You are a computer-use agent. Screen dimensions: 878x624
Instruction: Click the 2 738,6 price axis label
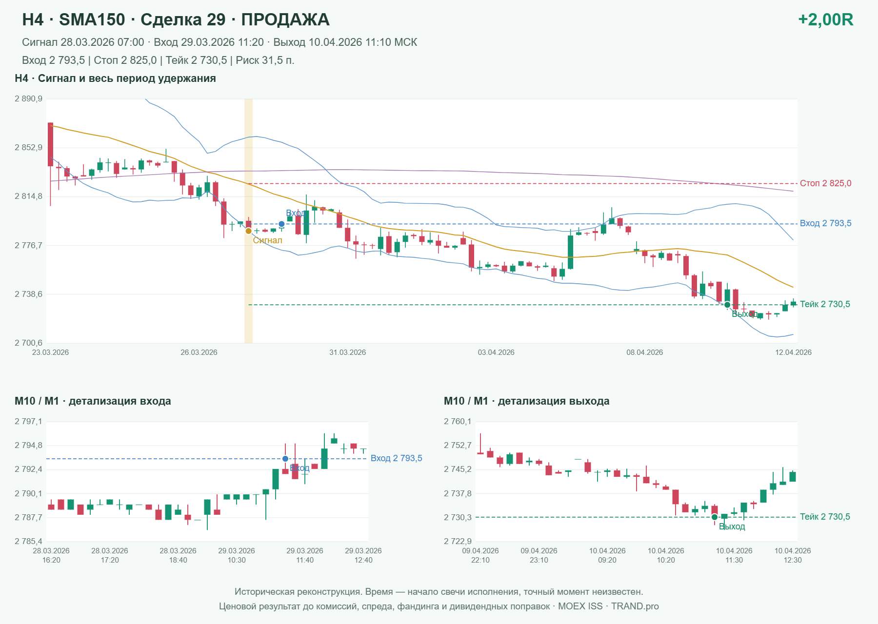pos(28,294)
